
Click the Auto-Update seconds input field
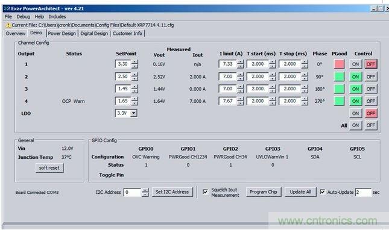click(363, 192)
